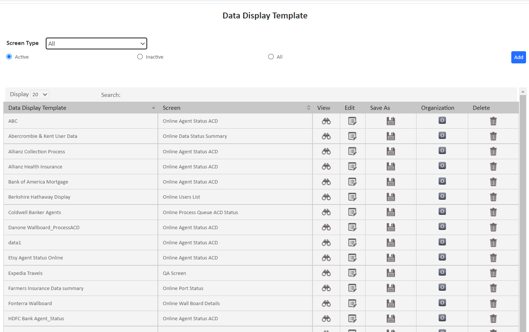
Task: View the ABC template using binoculars icon
Action: click(326, 121)
